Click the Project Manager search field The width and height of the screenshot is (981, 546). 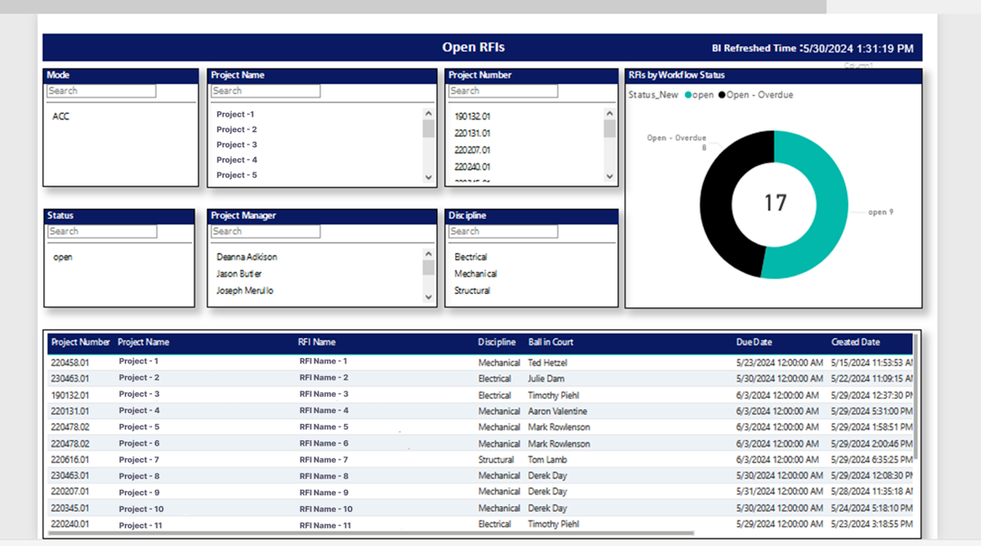pyautogui.click(x=265, y=231)
